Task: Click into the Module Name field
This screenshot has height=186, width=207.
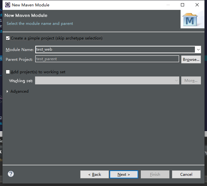Action: [x=115, y=49]
